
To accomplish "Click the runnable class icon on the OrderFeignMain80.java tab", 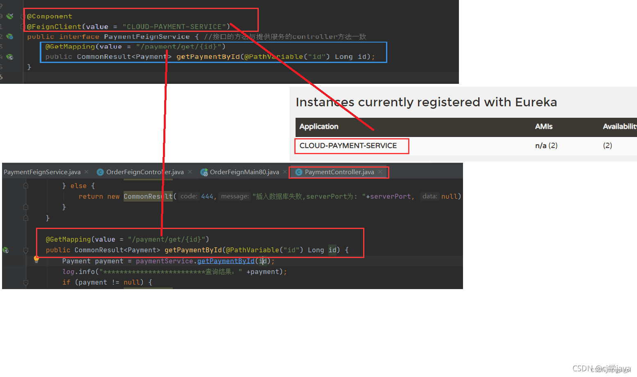I will 204,172.
